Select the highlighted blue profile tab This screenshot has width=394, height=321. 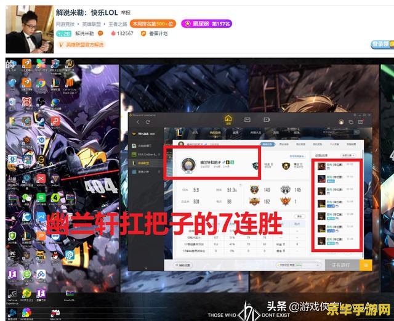coord(267,144)
